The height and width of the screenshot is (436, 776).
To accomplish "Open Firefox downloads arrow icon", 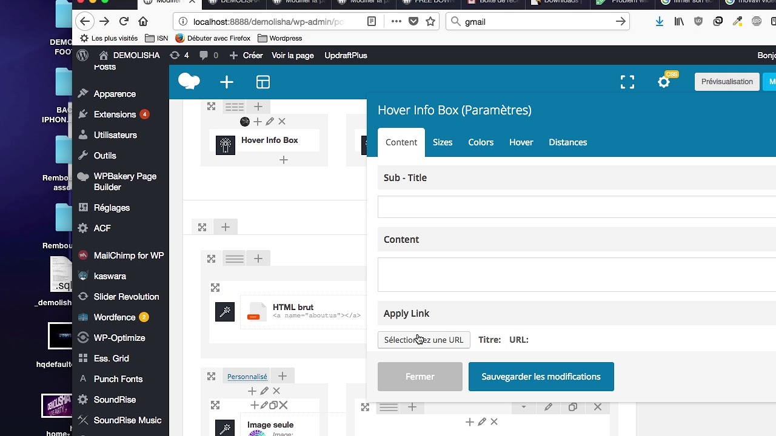I will click(660, 21).
